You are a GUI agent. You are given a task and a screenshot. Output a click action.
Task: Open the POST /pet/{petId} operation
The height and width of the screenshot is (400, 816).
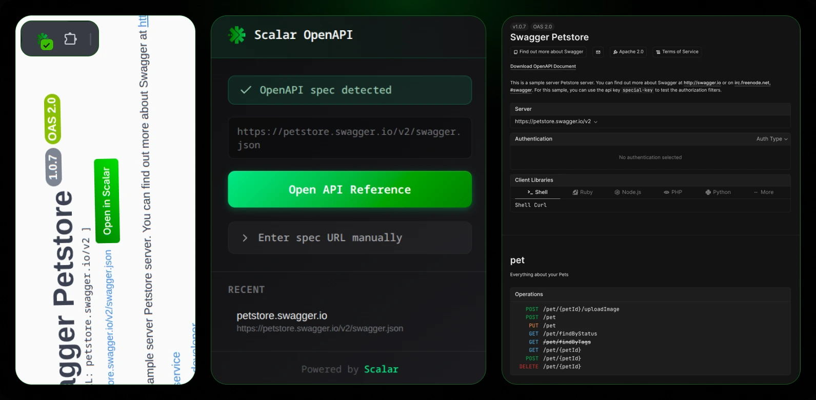(553, 358)
